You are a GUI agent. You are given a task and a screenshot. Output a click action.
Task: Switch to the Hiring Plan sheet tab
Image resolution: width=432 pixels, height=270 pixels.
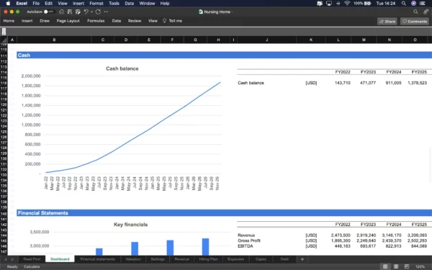pos(208,259)
